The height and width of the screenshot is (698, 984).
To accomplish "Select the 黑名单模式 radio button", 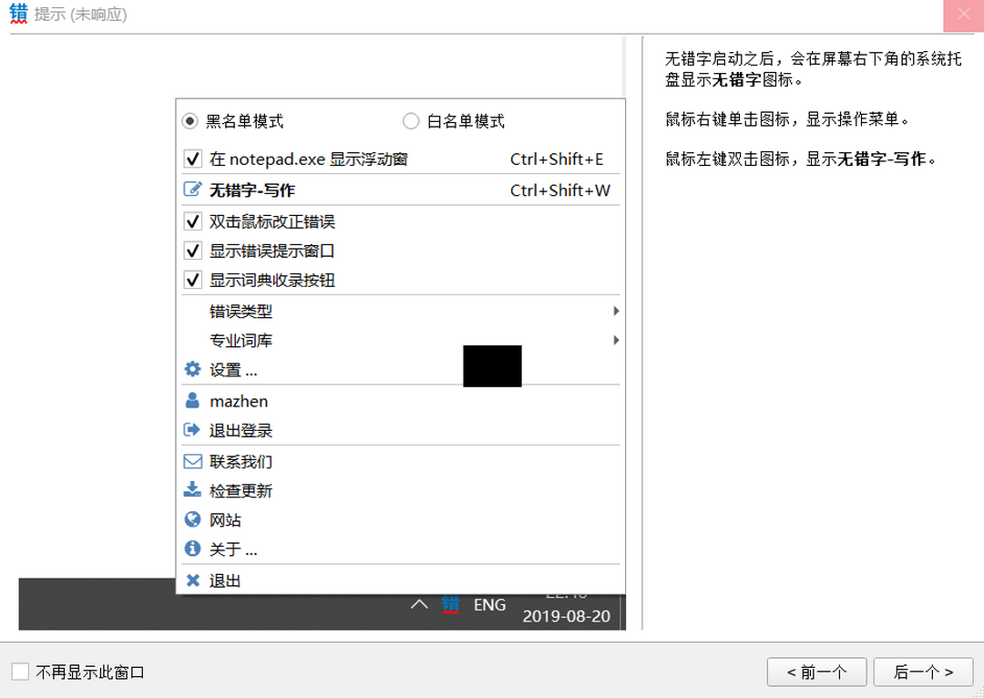I will pyautogui.click(x=190, y=120).
